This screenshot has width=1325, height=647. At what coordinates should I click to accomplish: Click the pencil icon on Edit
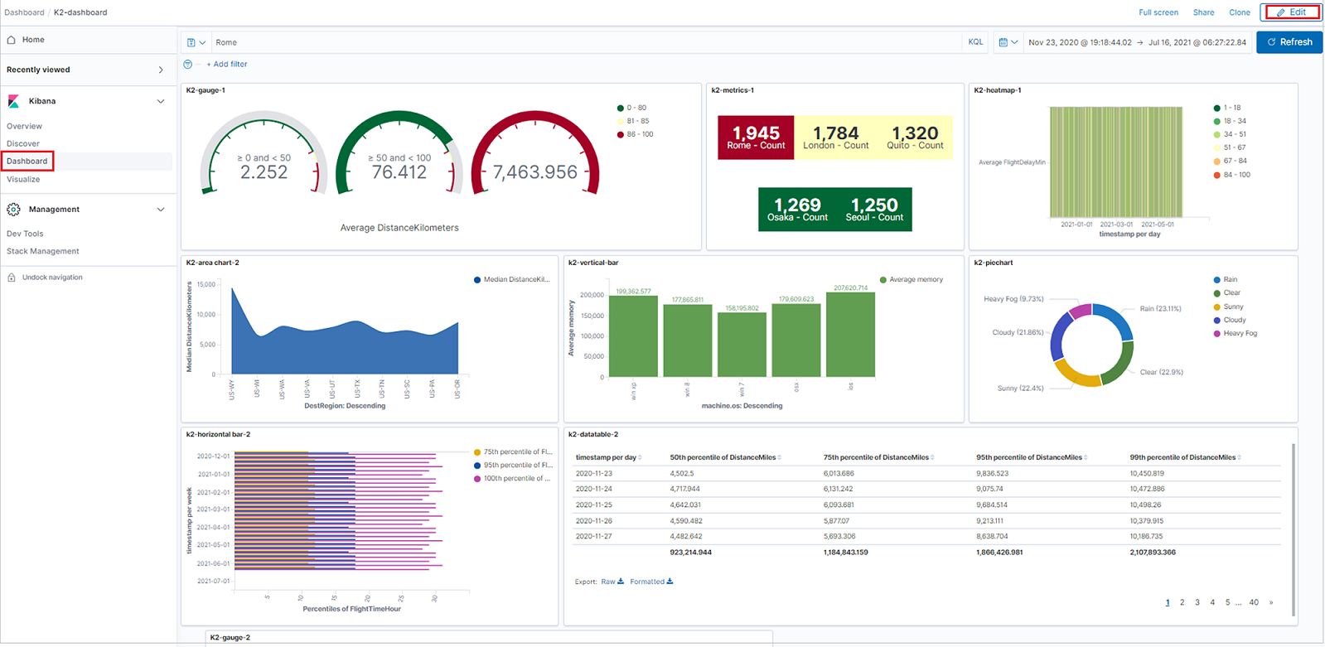[x=1280, y=12]
